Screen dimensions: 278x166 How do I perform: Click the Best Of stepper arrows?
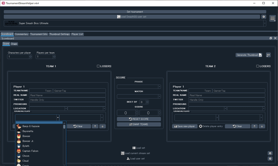pyautogui.click(x=147, y=102)
